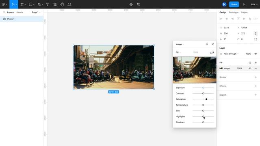Select the Frame tool
The image size is (260, 146).
click(22, 4)
